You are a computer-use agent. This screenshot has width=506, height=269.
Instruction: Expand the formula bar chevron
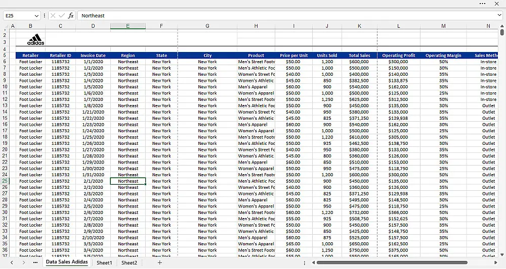click(x=499, y=16)
